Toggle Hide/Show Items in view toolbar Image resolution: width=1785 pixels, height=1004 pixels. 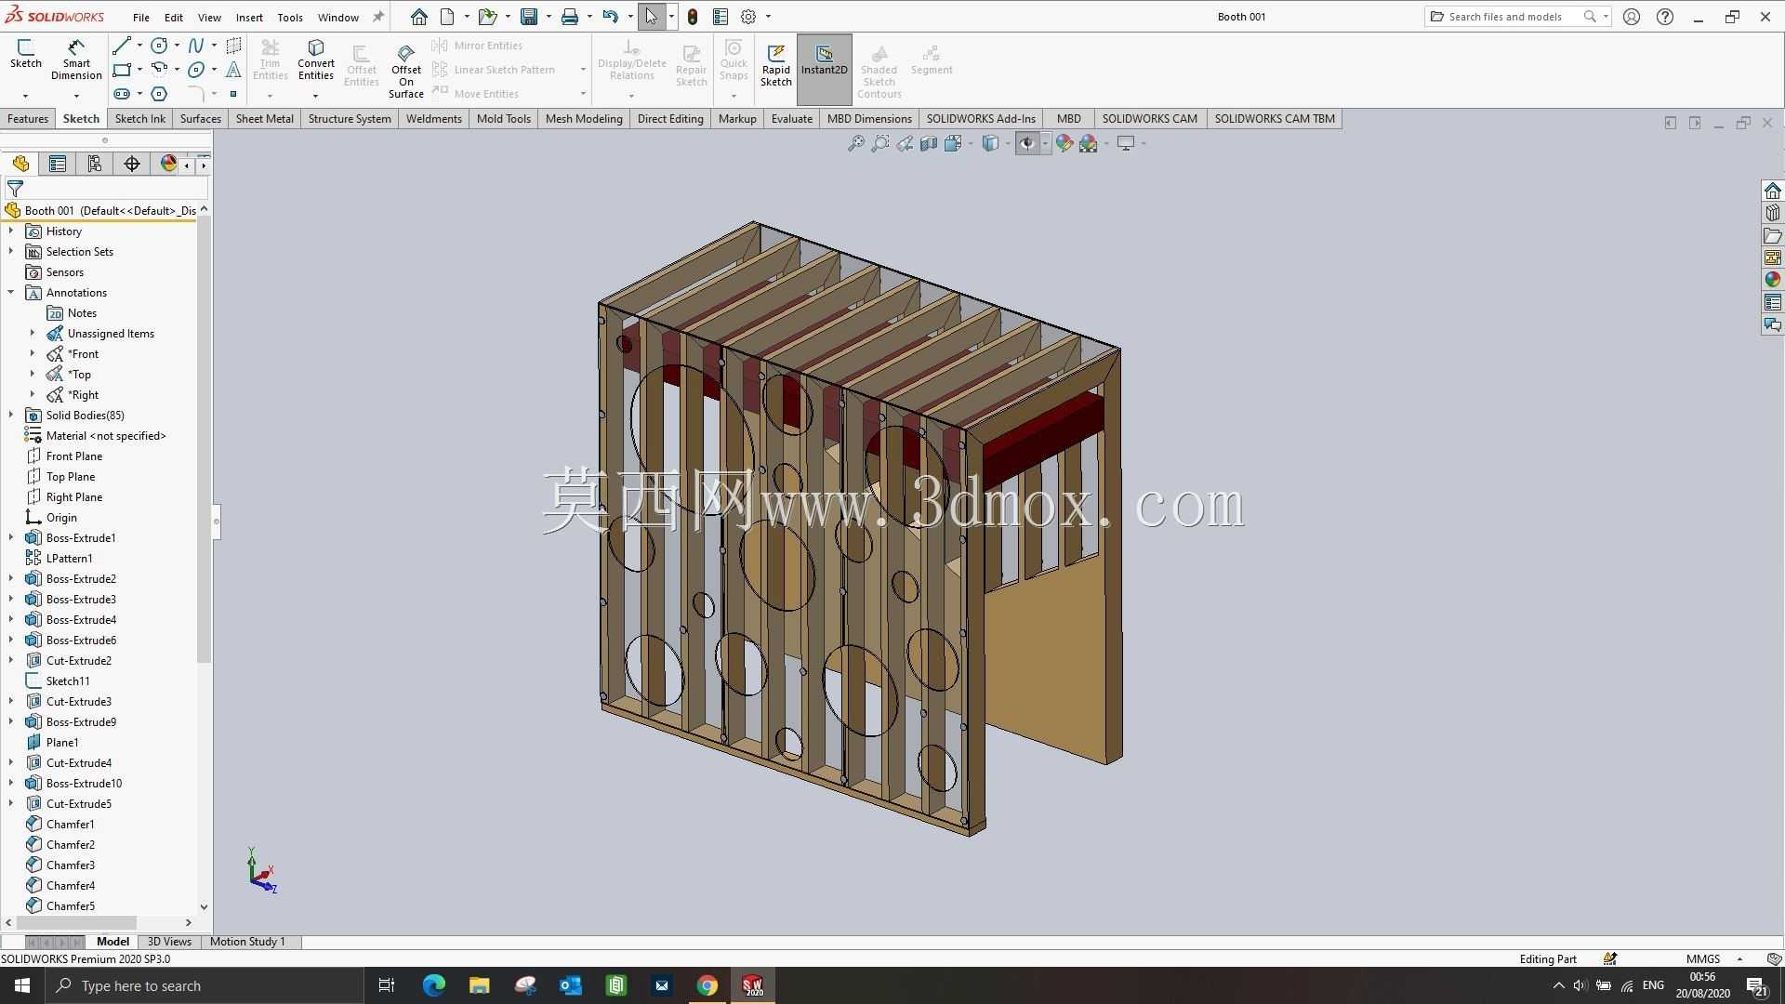click(1026, 143)
